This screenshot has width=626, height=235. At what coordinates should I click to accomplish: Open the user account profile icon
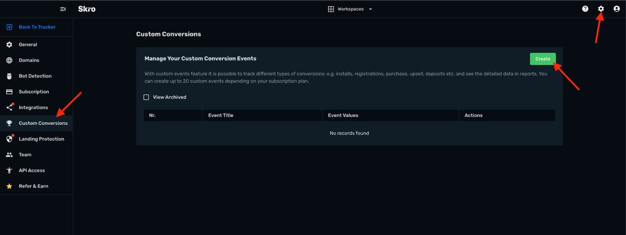click(616, 9)
